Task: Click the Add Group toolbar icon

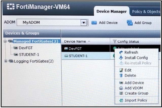Action: click(130, 23)
